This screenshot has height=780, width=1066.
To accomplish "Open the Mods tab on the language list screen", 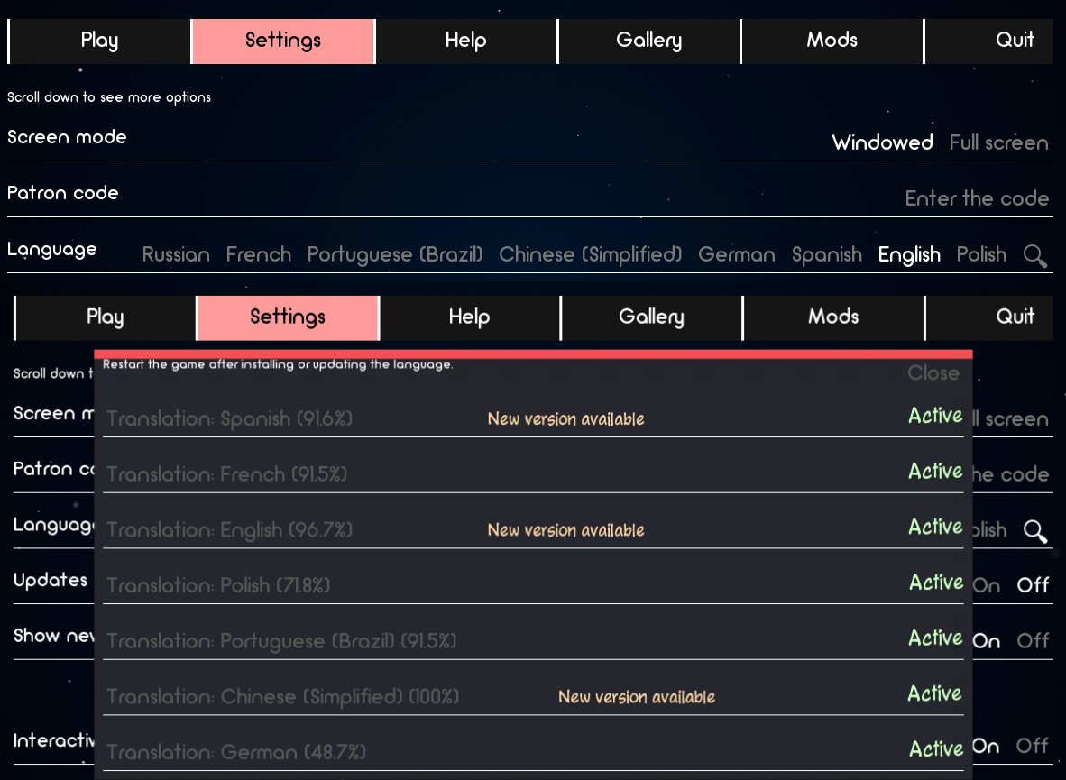I will 832,41.
